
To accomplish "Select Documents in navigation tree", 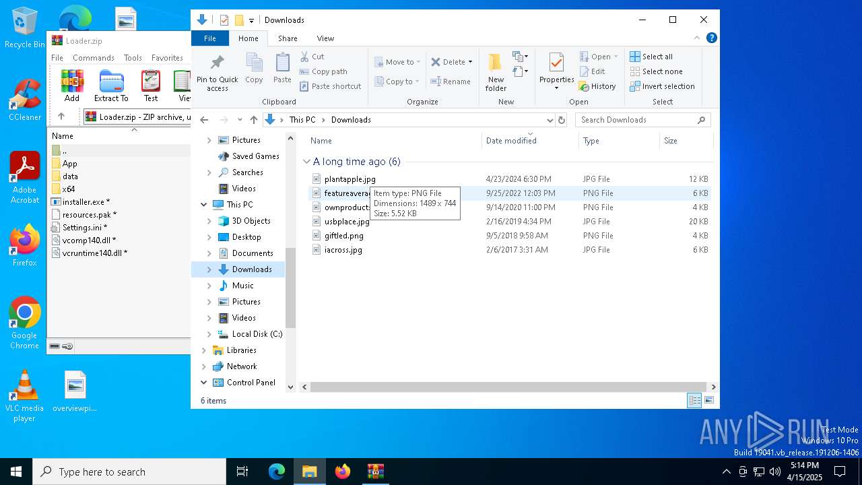I will point(253,253).
